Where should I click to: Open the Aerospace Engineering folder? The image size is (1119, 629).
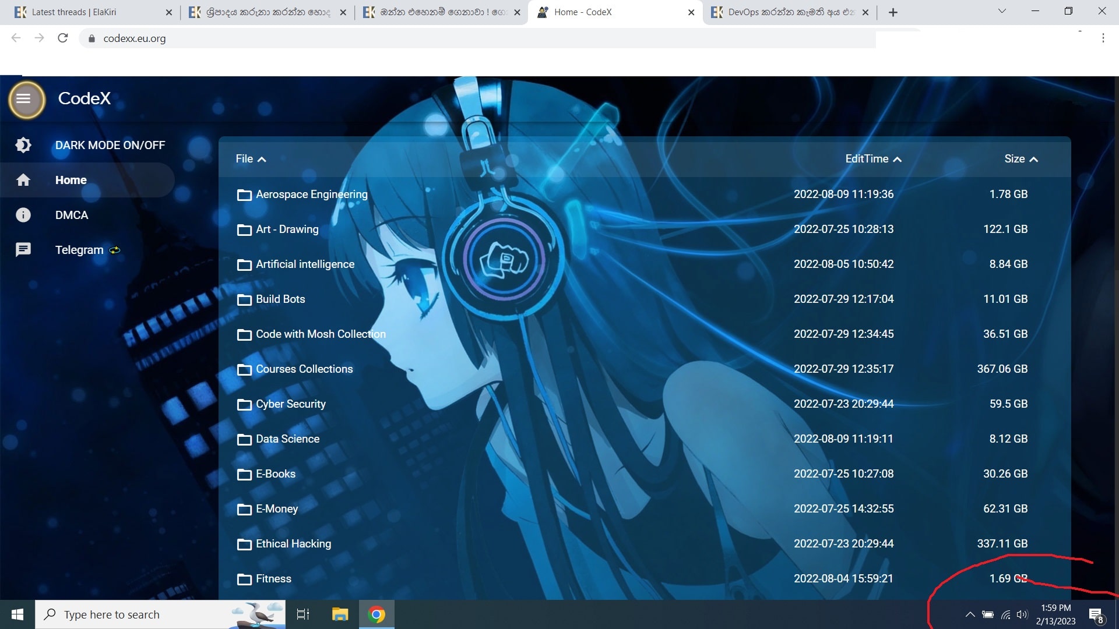pos(312,195)
